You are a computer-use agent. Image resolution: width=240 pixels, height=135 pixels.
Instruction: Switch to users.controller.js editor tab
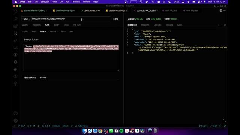[x=117, y=10]
